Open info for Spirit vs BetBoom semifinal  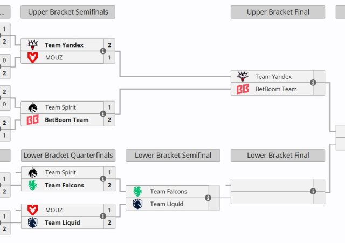103,114
